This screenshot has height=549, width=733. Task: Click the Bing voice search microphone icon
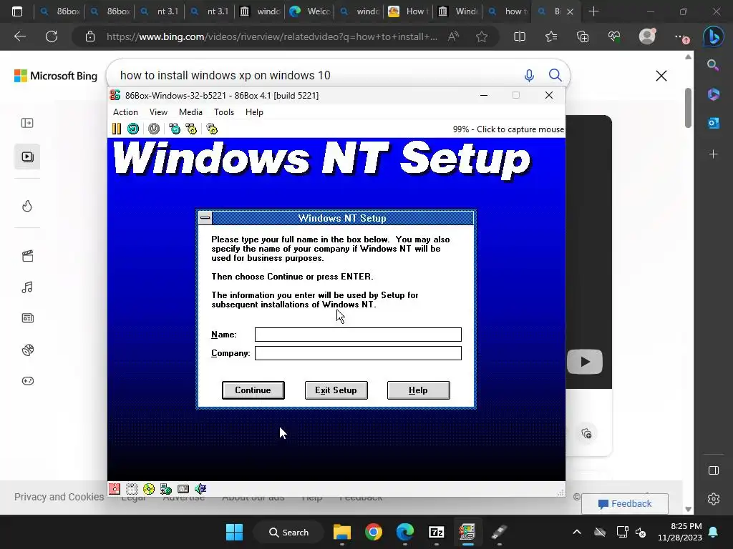[529, 76]
